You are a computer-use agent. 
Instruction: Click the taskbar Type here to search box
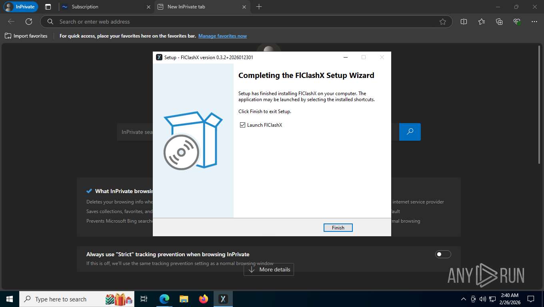pos(77,299)
